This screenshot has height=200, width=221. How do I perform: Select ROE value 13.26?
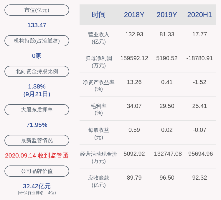click(134, 82)
